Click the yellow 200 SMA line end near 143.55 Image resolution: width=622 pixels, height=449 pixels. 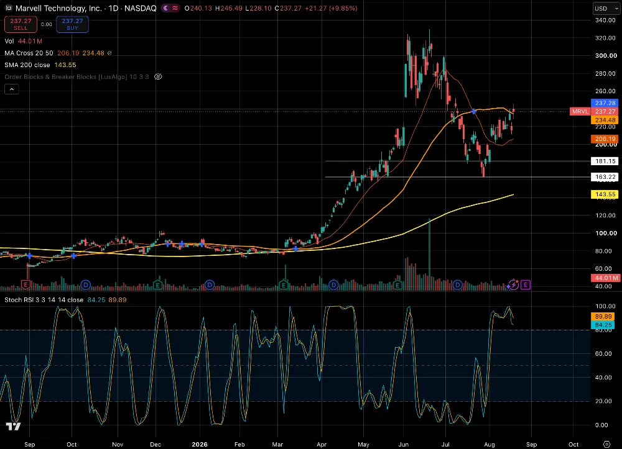pyautogui.click(x=513, y=195)
